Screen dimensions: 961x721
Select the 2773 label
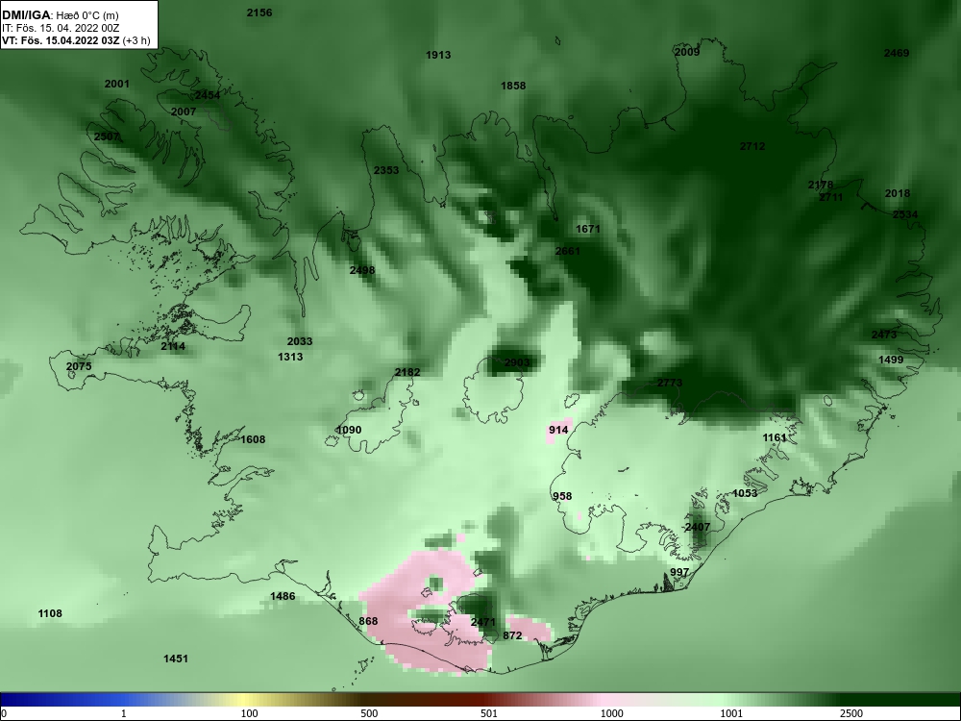tap(669, 384)
